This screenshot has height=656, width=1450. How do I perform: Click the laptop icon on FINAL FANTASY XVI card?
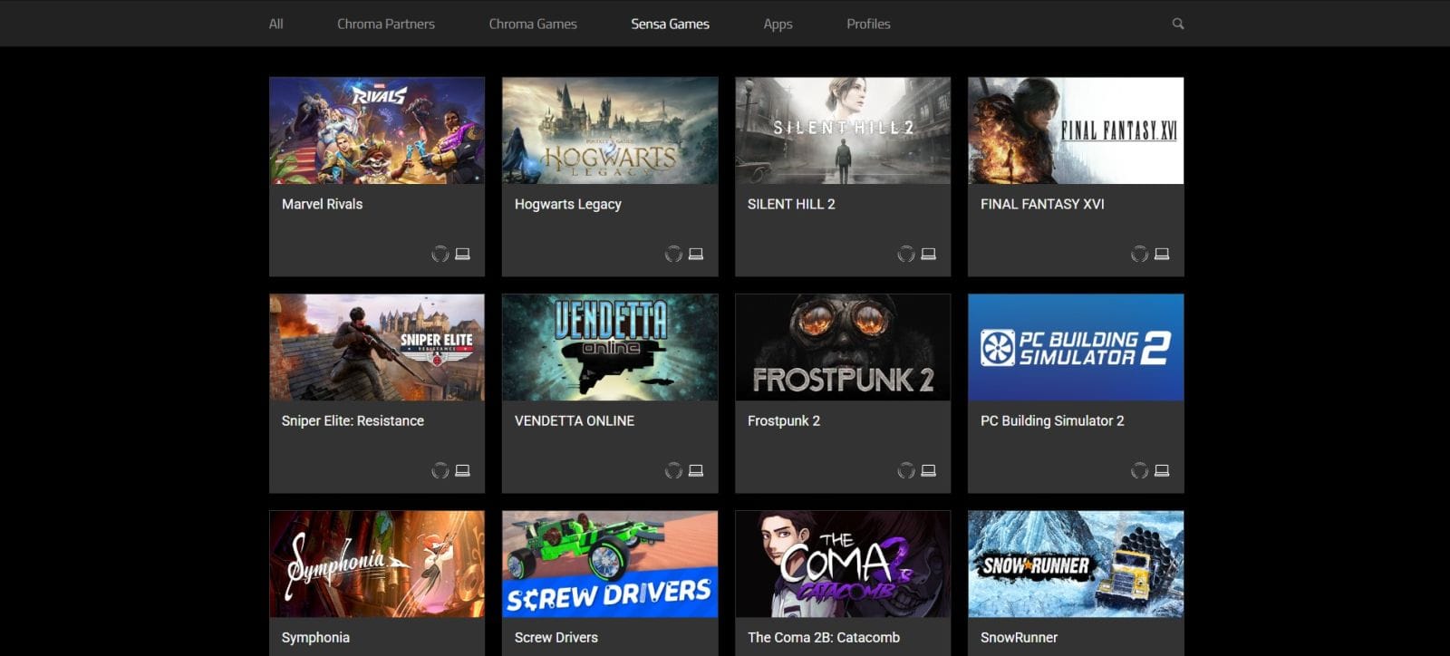point(1162,254)
